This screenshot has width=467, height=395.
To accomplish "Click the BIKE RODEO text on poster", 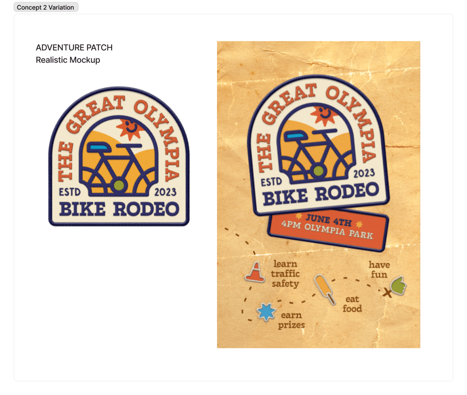I will [321, 194].
